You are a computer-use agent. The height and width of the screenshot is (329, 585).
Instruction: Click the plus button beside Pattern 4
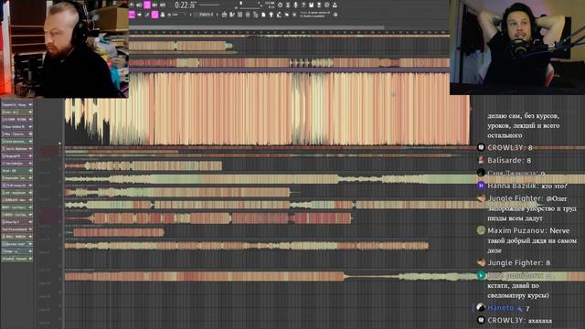218,15
